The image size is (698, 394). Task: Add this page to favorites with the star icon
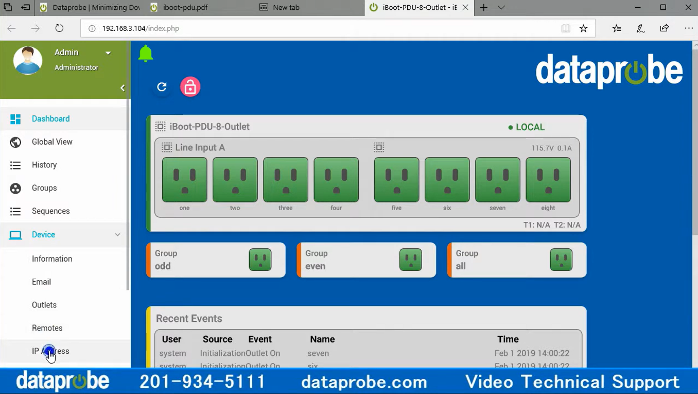(x=583, y=28)
